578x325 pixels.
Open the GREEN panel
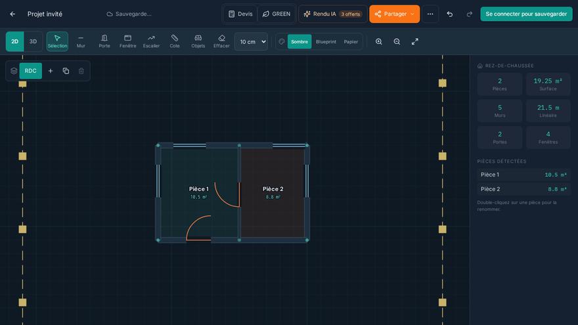(277, 14)
